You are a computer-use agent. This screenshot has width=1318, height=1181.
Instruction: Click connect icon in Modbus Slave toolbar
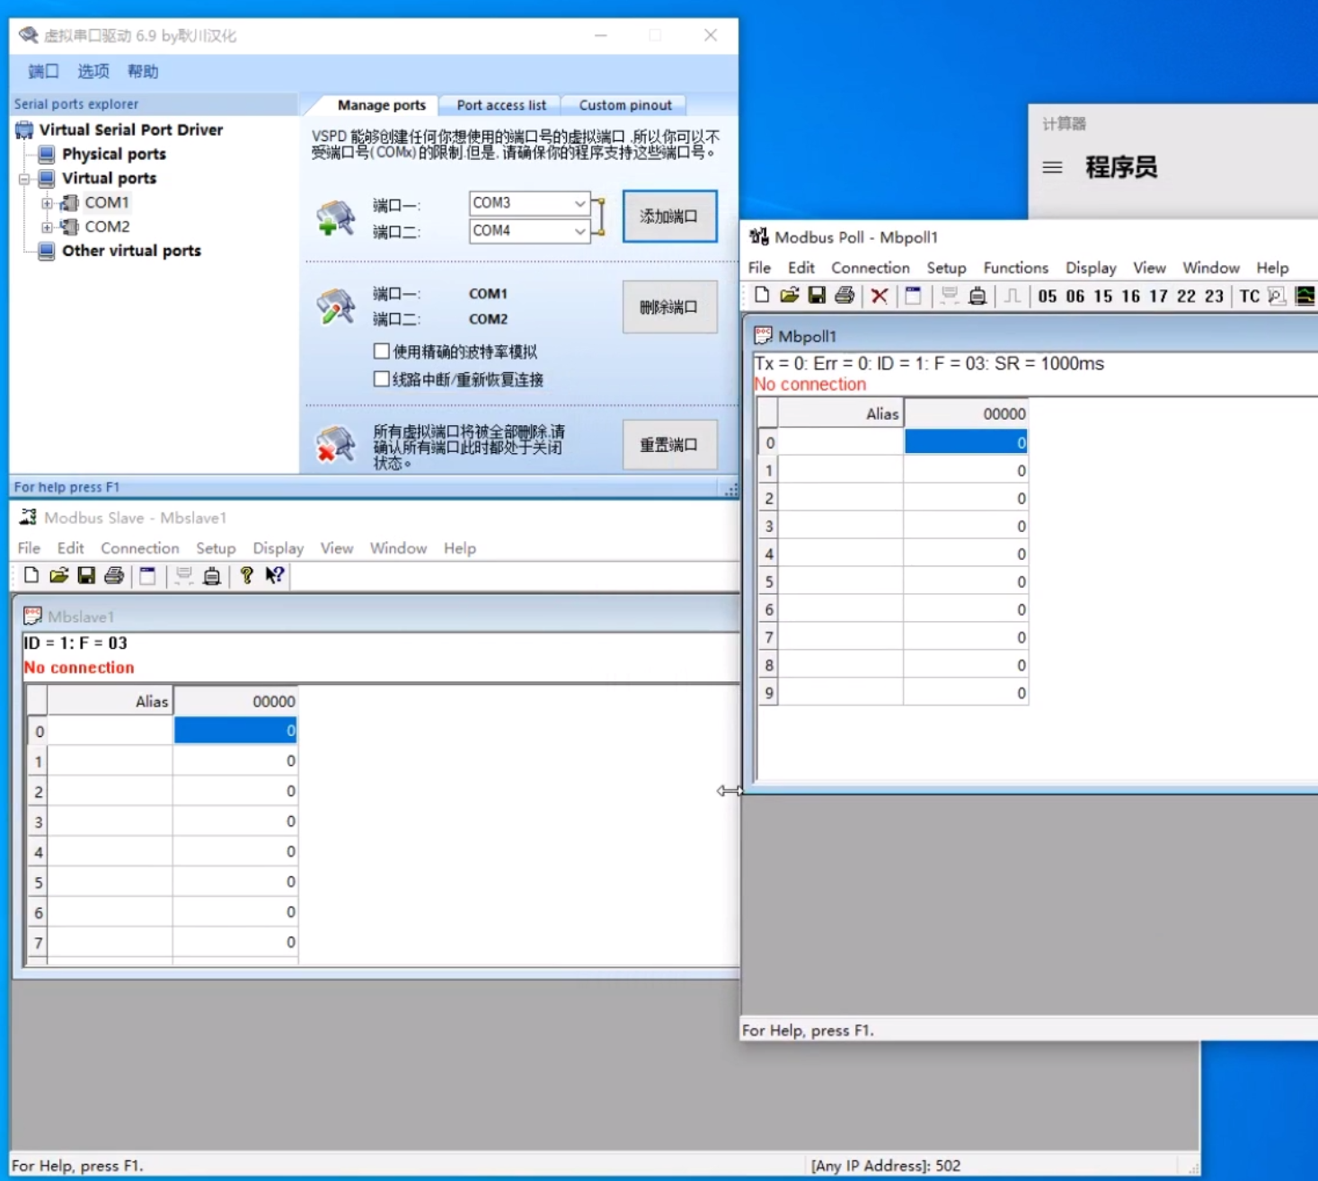pos(184,575)
